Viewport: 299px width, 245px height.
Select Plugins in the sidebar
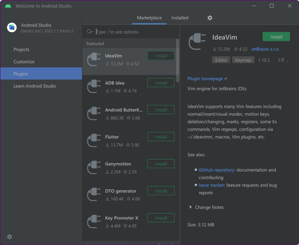coord(41,74)
